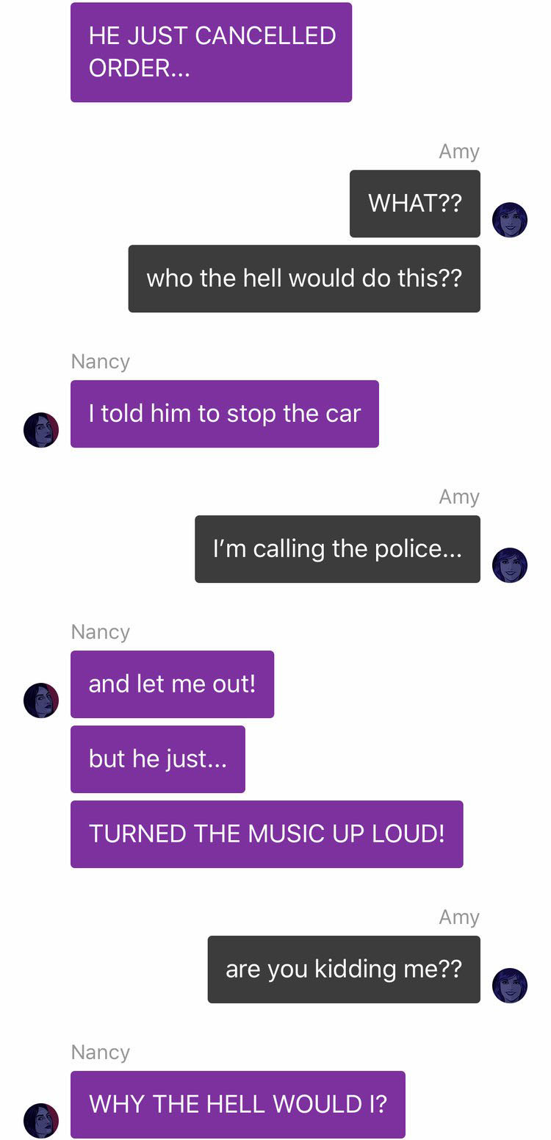Viewport: 551px width, 1140px height.
Task: Tap the Nancy name above "I told him to stop the car"
Action: [x=101, y=362]
